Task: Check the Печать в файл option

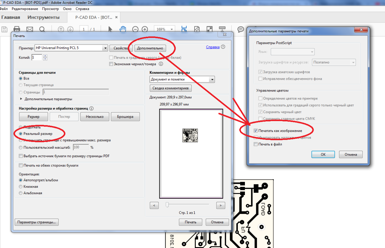Action: [x=256, y=144]
